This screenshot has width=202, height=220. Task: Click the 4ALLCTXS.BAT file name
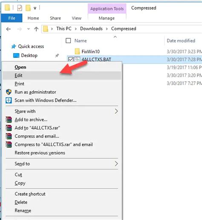click(x=96, y=60)
